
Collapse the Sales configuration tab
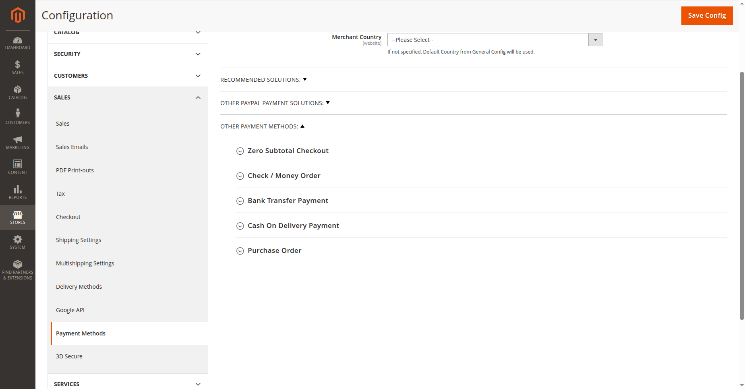(128, 97)
